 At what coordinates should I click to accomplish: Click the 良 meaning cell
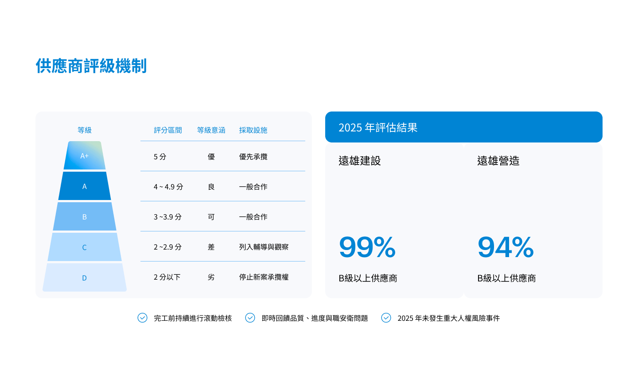tap(211, 187)
